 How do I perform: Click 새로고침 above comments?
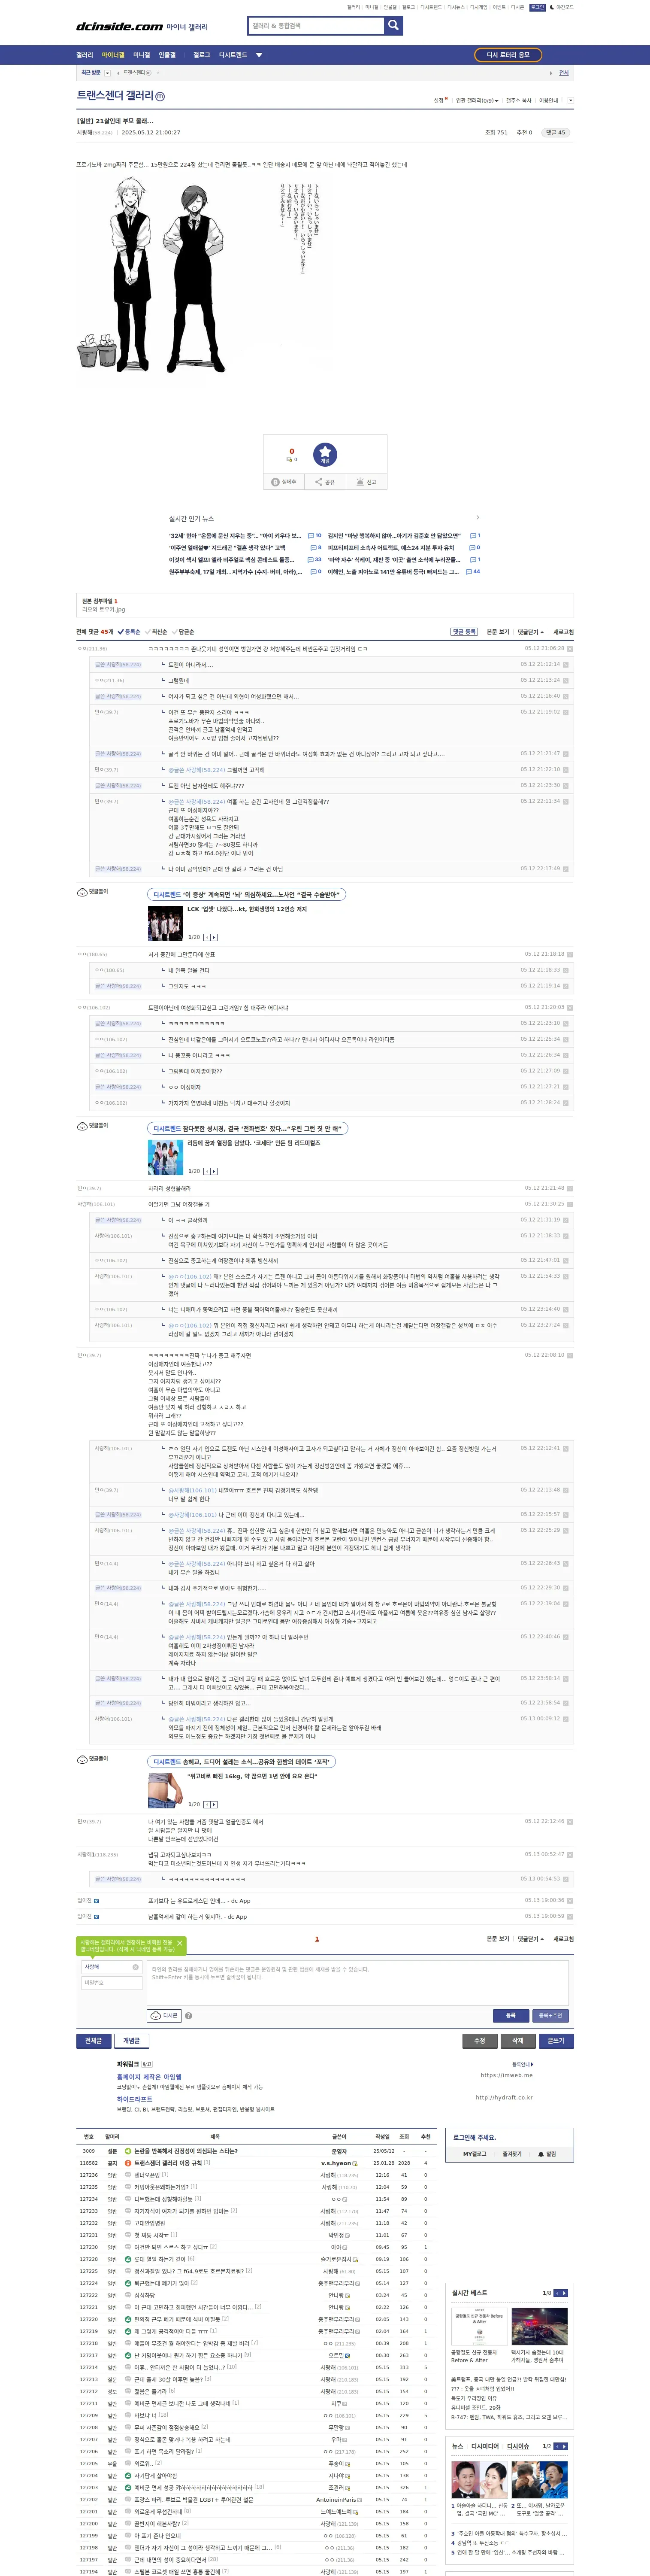point(564,632)
